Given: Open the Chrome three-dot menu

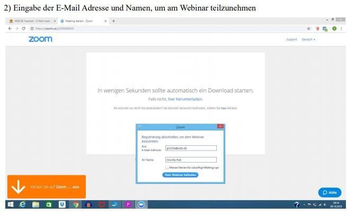Looking at the screenshot, I should coord(341,29).
